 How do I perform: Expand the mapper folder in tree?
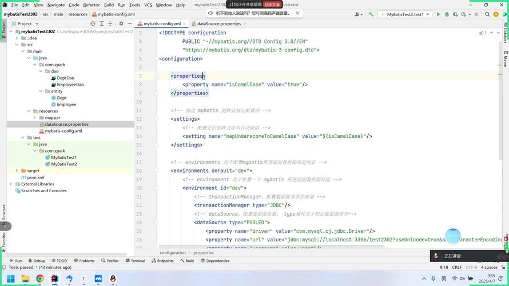[34, 118]
